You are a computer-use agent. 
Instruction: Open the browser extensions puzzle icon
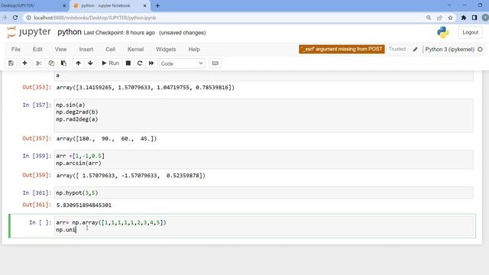pos(464,18)
